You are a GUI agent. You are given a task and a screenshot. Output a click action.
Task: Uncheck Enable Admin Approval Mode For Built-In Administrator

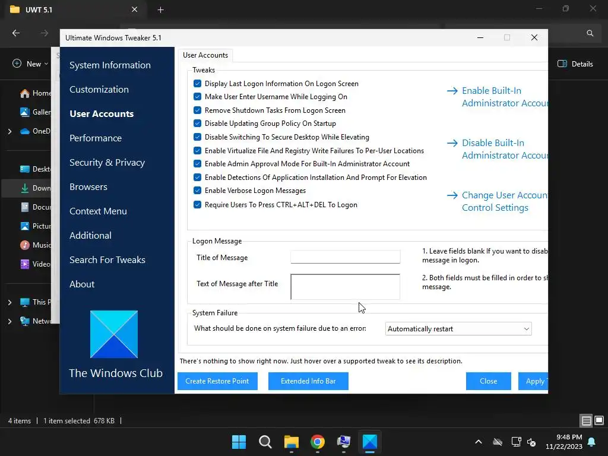pyautogui.click(x=197, y=164)
